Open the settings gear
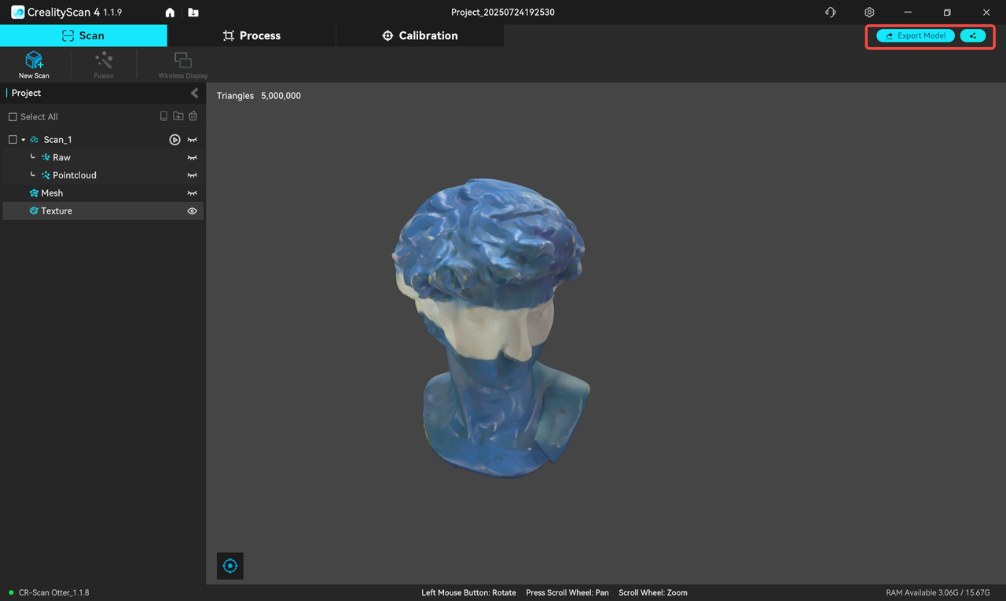This screenshot has height=601, width=1006. 869,13
